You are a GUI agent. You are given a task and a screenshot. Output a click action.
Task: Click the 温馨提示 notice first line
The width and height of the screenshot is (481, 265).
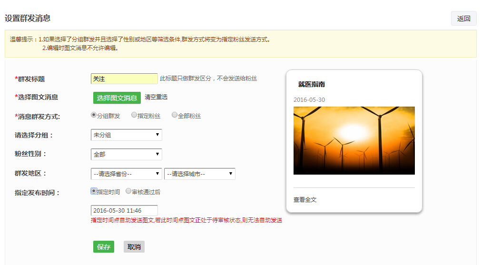tap(140, 39)
